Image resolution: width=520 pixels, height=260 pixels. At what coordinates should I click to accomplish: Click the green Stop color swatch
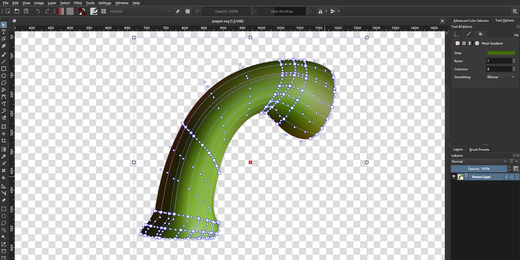click(500, 52)
